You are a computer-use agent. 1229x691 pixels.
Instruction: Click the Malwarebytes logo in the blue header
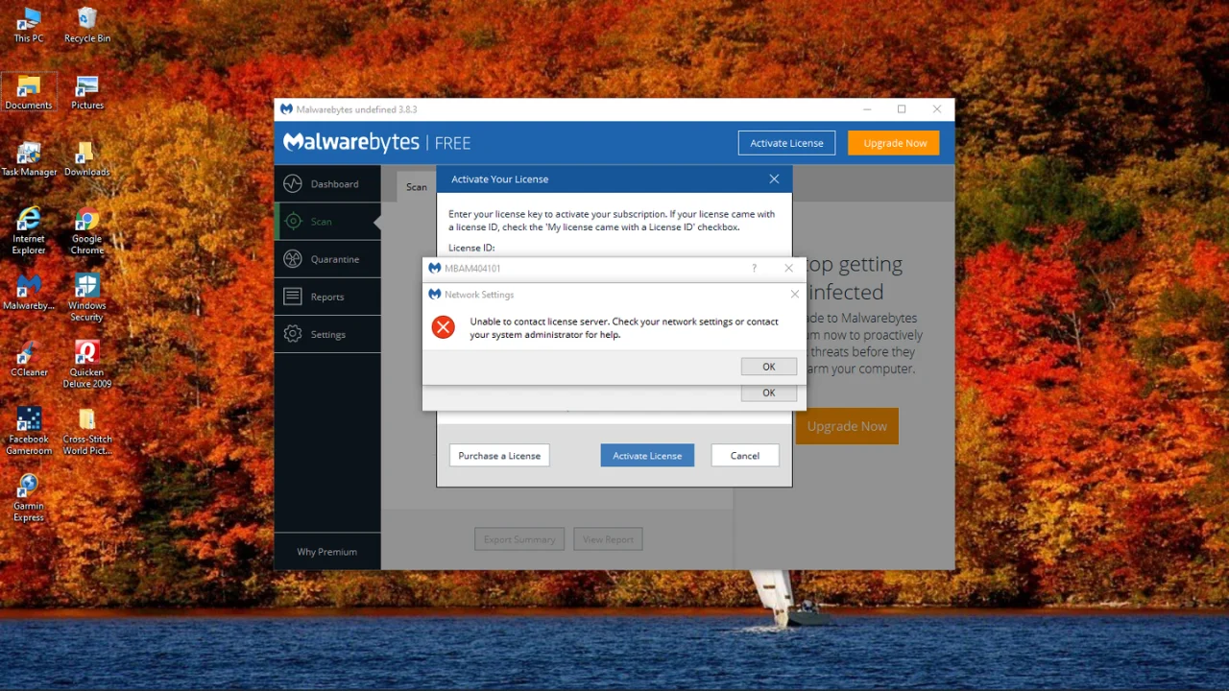coord(350,143)
